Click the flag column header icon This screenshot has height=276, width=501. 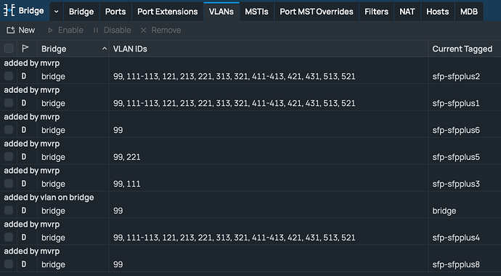tap(25, 49)
